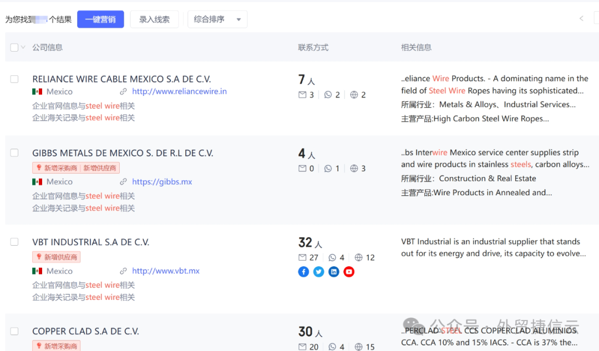Viewport: 599px width, 351px height.
Task: Tick the VBT INDUSTRIAL row checkbox
Action: [14, 242]
